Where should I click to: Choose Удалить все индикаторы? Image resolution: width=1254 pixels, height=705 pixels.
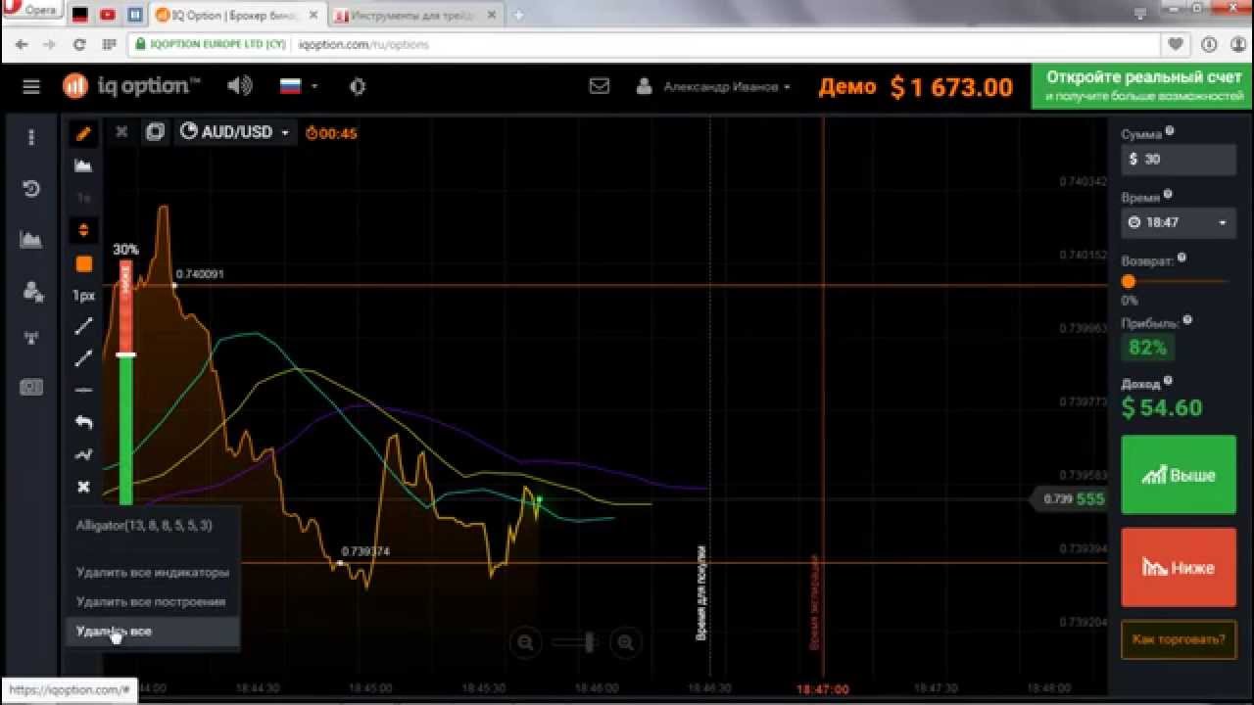(152, 572)
